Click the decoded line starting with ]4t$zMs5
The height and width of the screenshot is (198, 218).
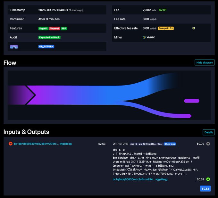tap(155, 170)
